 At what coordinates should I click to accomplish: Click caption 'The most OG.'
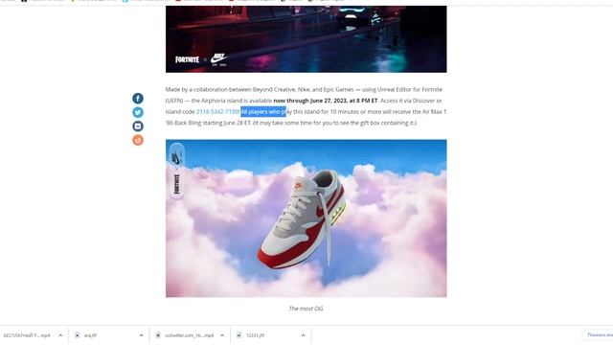point(306,309)
